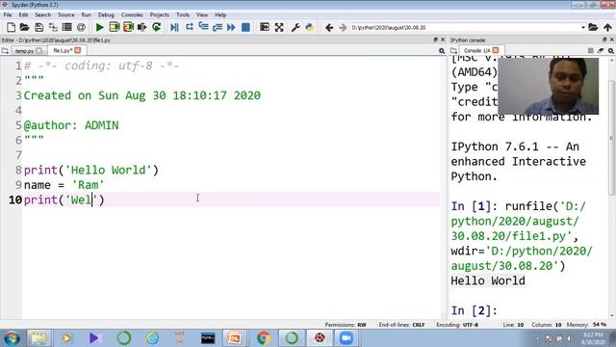Undock the Editor pane
Viewport: 616px width, 347px height.
(435, 40)
